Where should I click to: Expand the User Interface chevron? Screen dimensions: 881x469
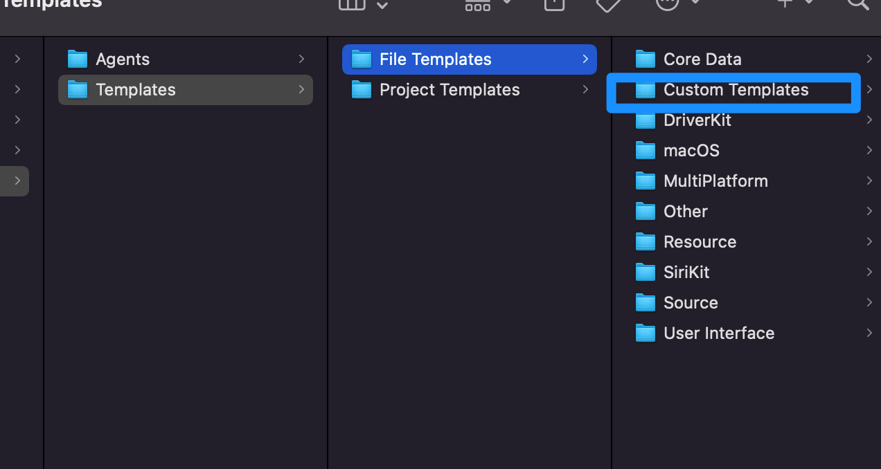point(869,333)
